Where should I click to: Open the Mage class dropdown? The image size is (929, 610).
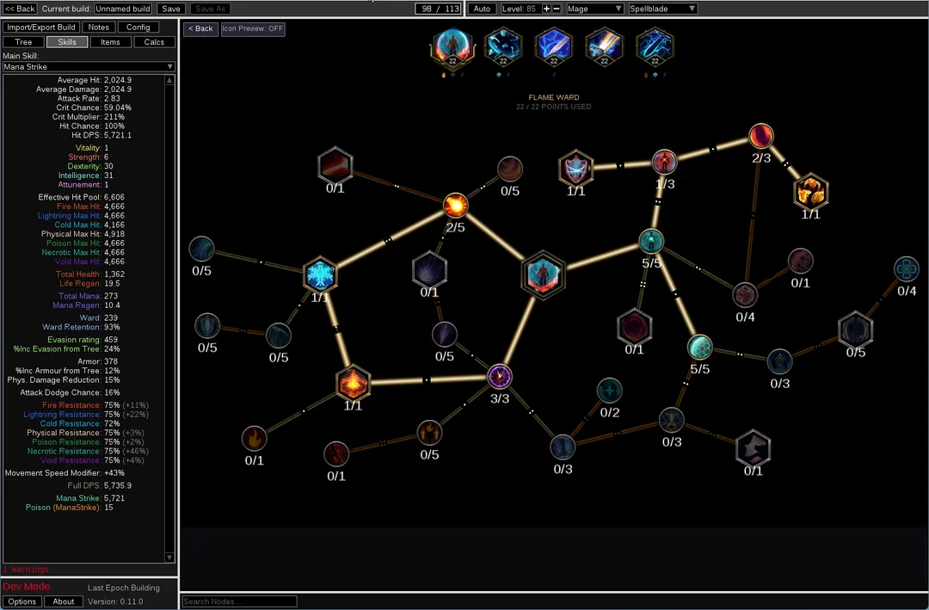coord(594,9)
